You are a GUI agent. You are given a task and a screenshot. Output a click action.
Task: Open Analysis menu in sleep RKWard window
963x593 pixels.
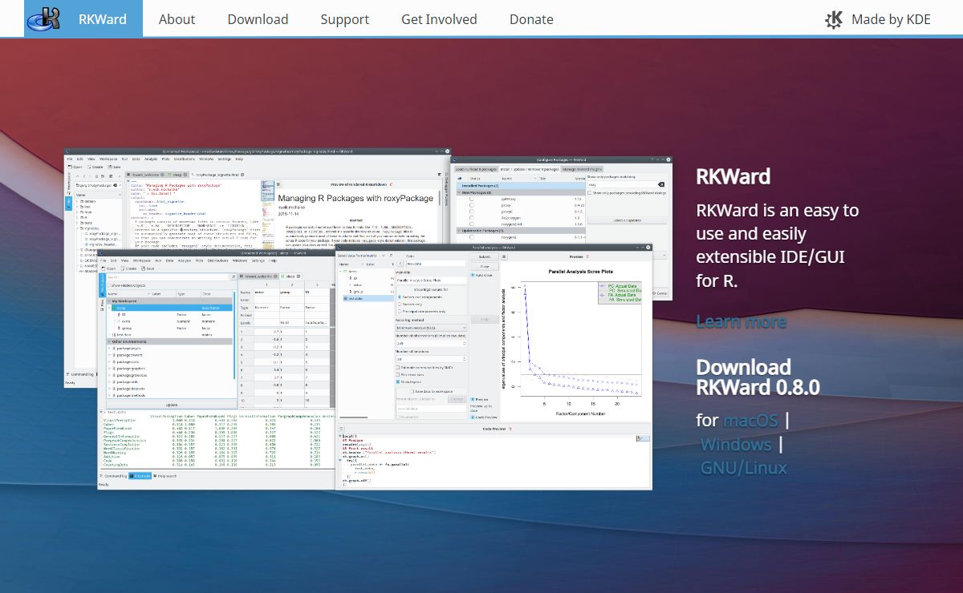185,260
